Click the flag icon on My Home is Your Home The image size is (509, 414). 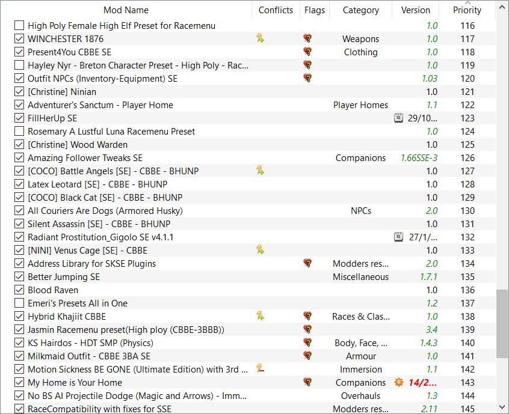(x=307, y=383)
